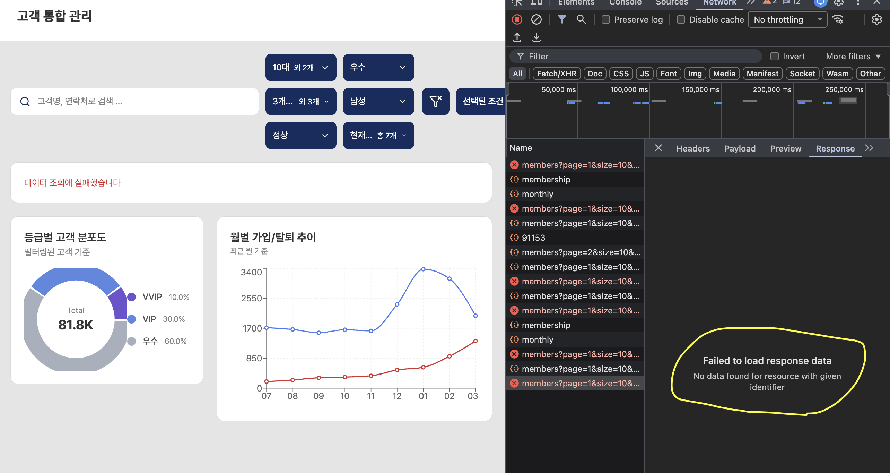Screen dimensions: 890x473
Task: Open network conditions panel
Action: click(838, 19)
